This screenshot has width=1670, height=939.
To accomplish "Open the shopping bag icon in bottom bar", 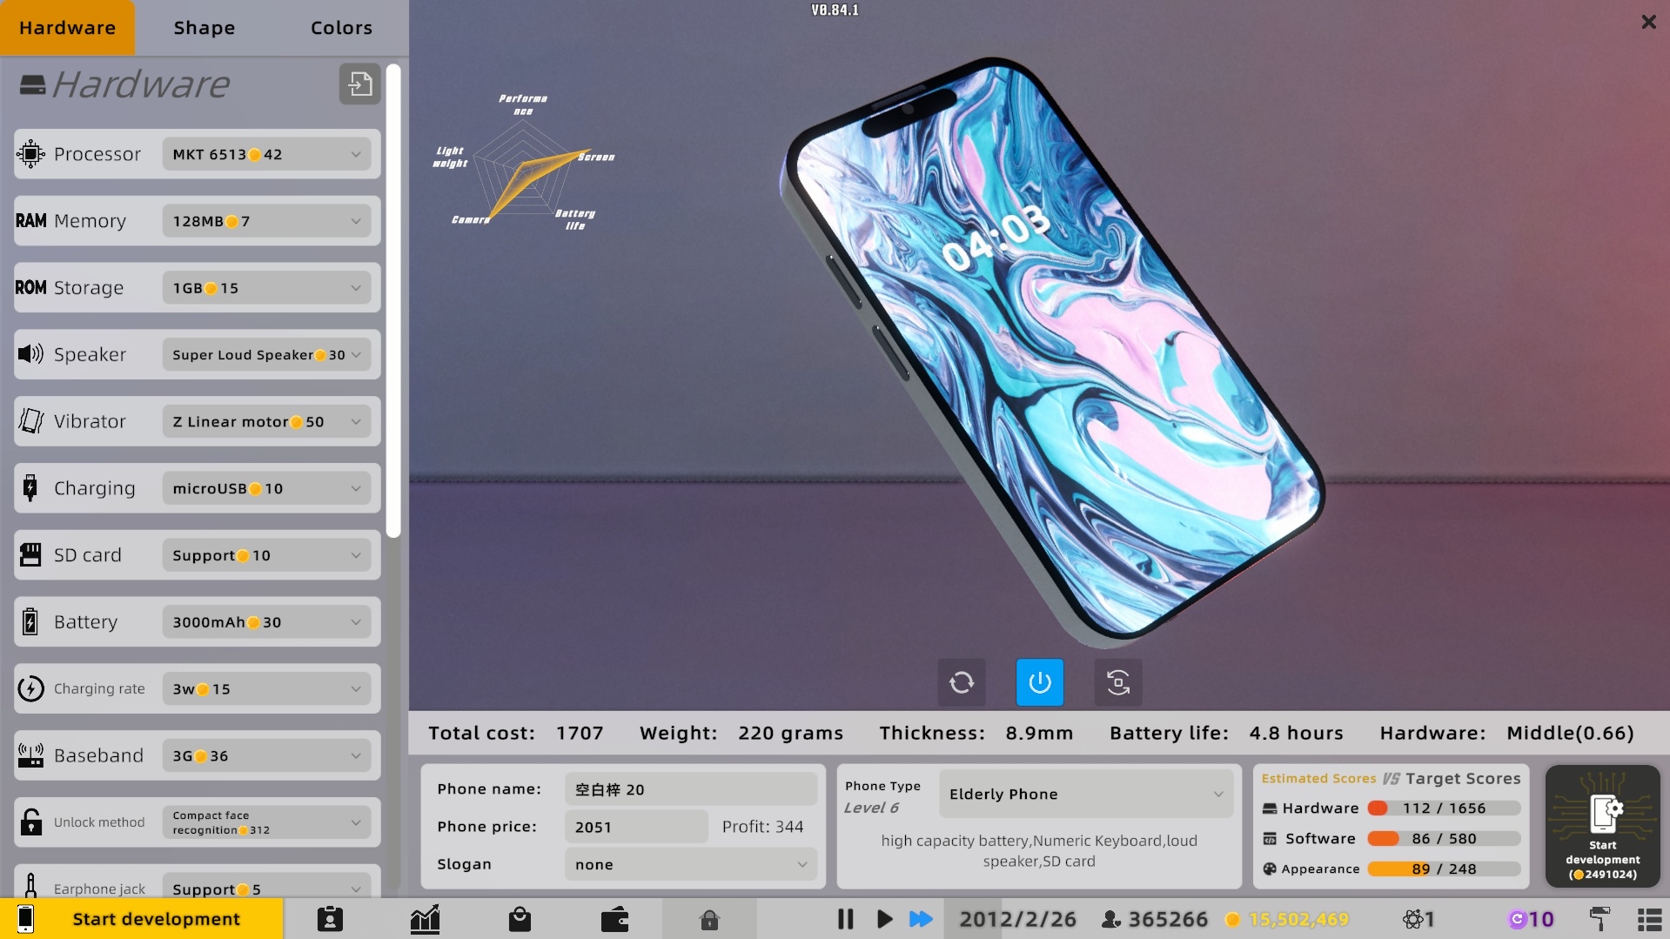I will [520, 919].
